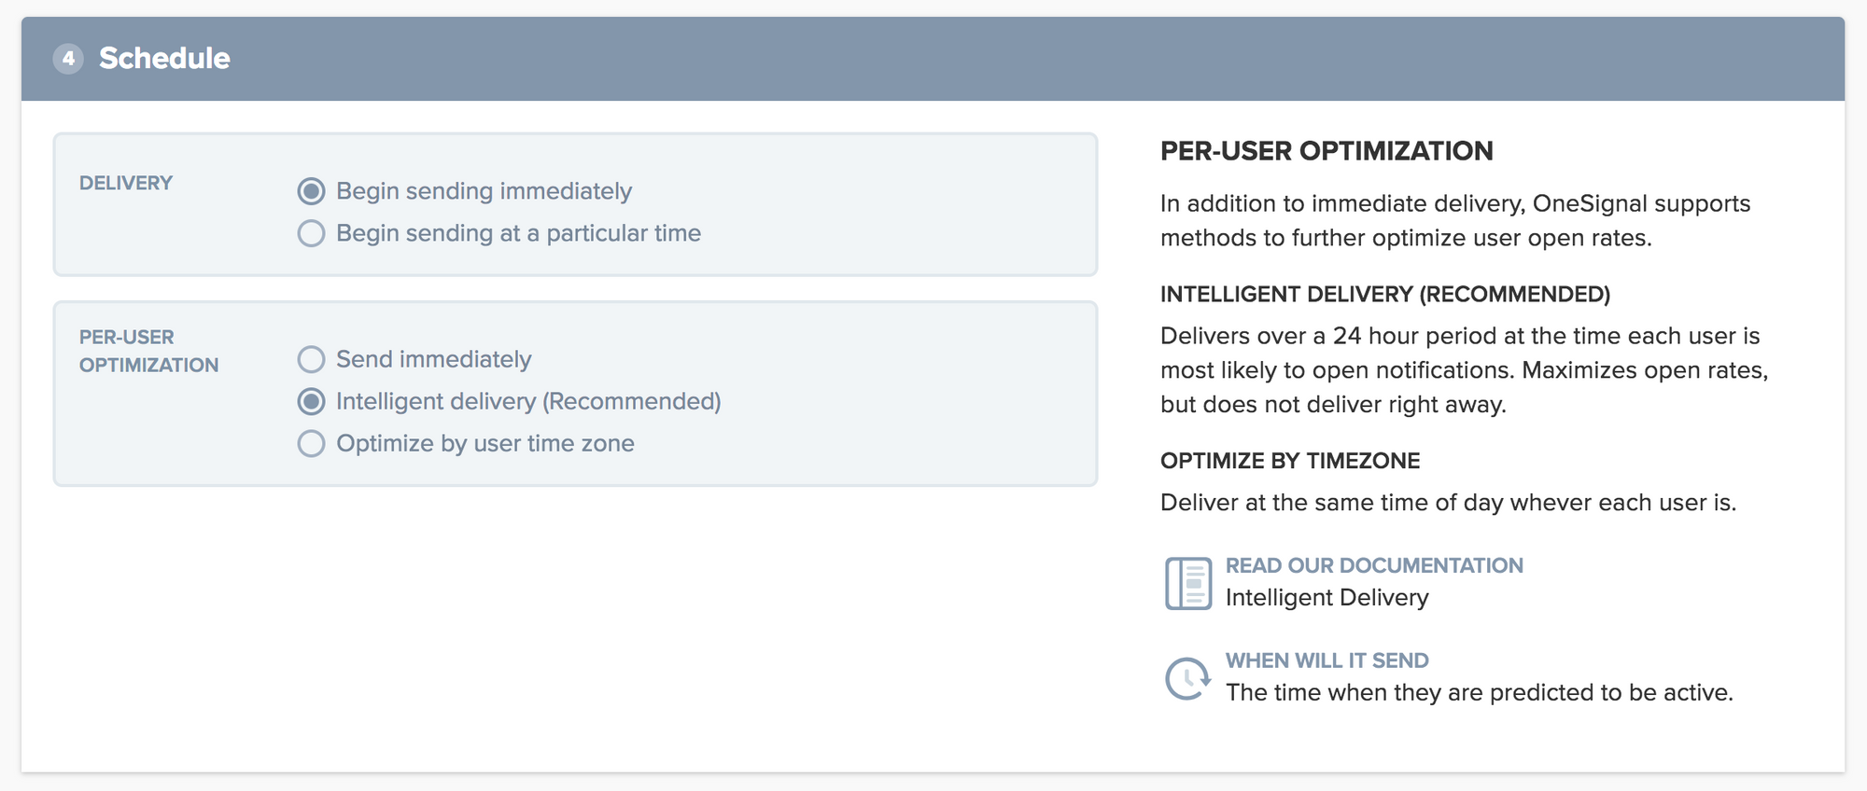
Task: Click the Optimize by Timezone help heading
Action: coord(1290,461)
